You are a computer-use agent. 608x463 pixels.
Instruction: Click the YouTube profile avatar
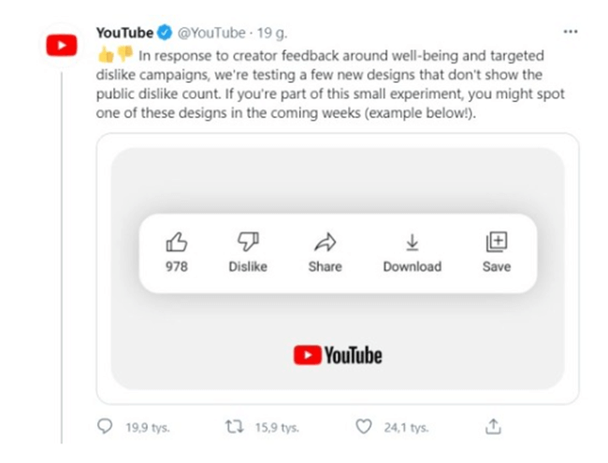pos(61,44)
